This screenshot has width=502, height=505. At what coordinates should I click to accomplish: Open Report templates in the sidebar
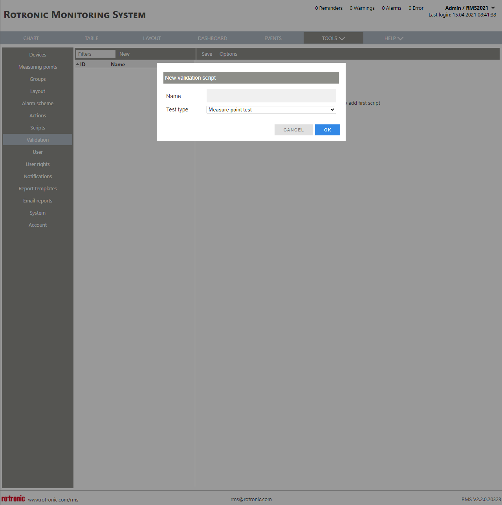click(x=38, y=188)
